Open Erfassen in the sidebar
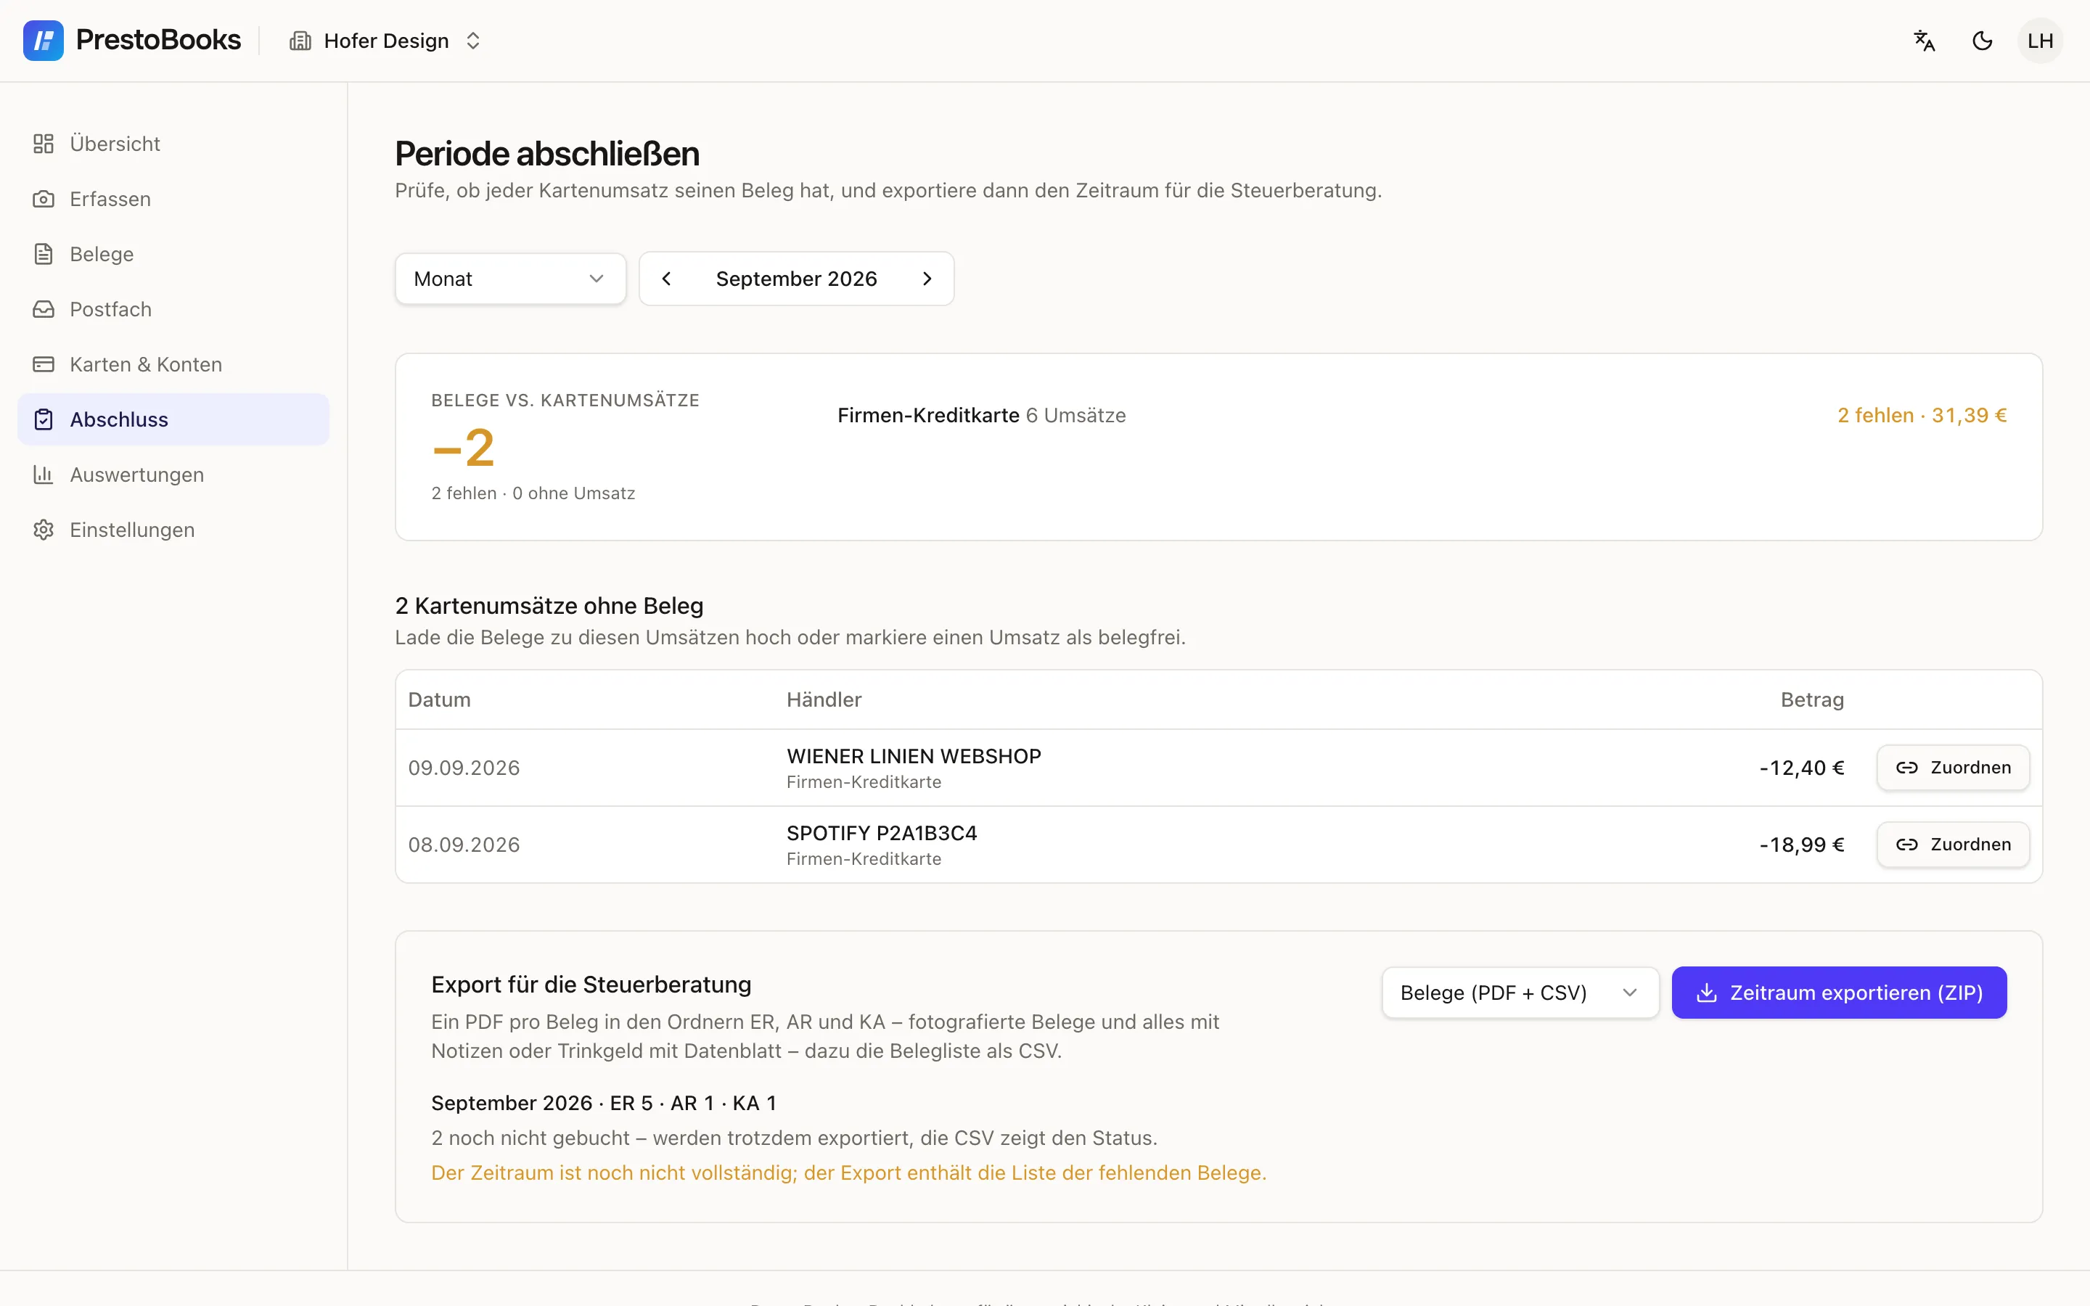This screenshot has width=2090, height=1306. (x=173, y=199)
